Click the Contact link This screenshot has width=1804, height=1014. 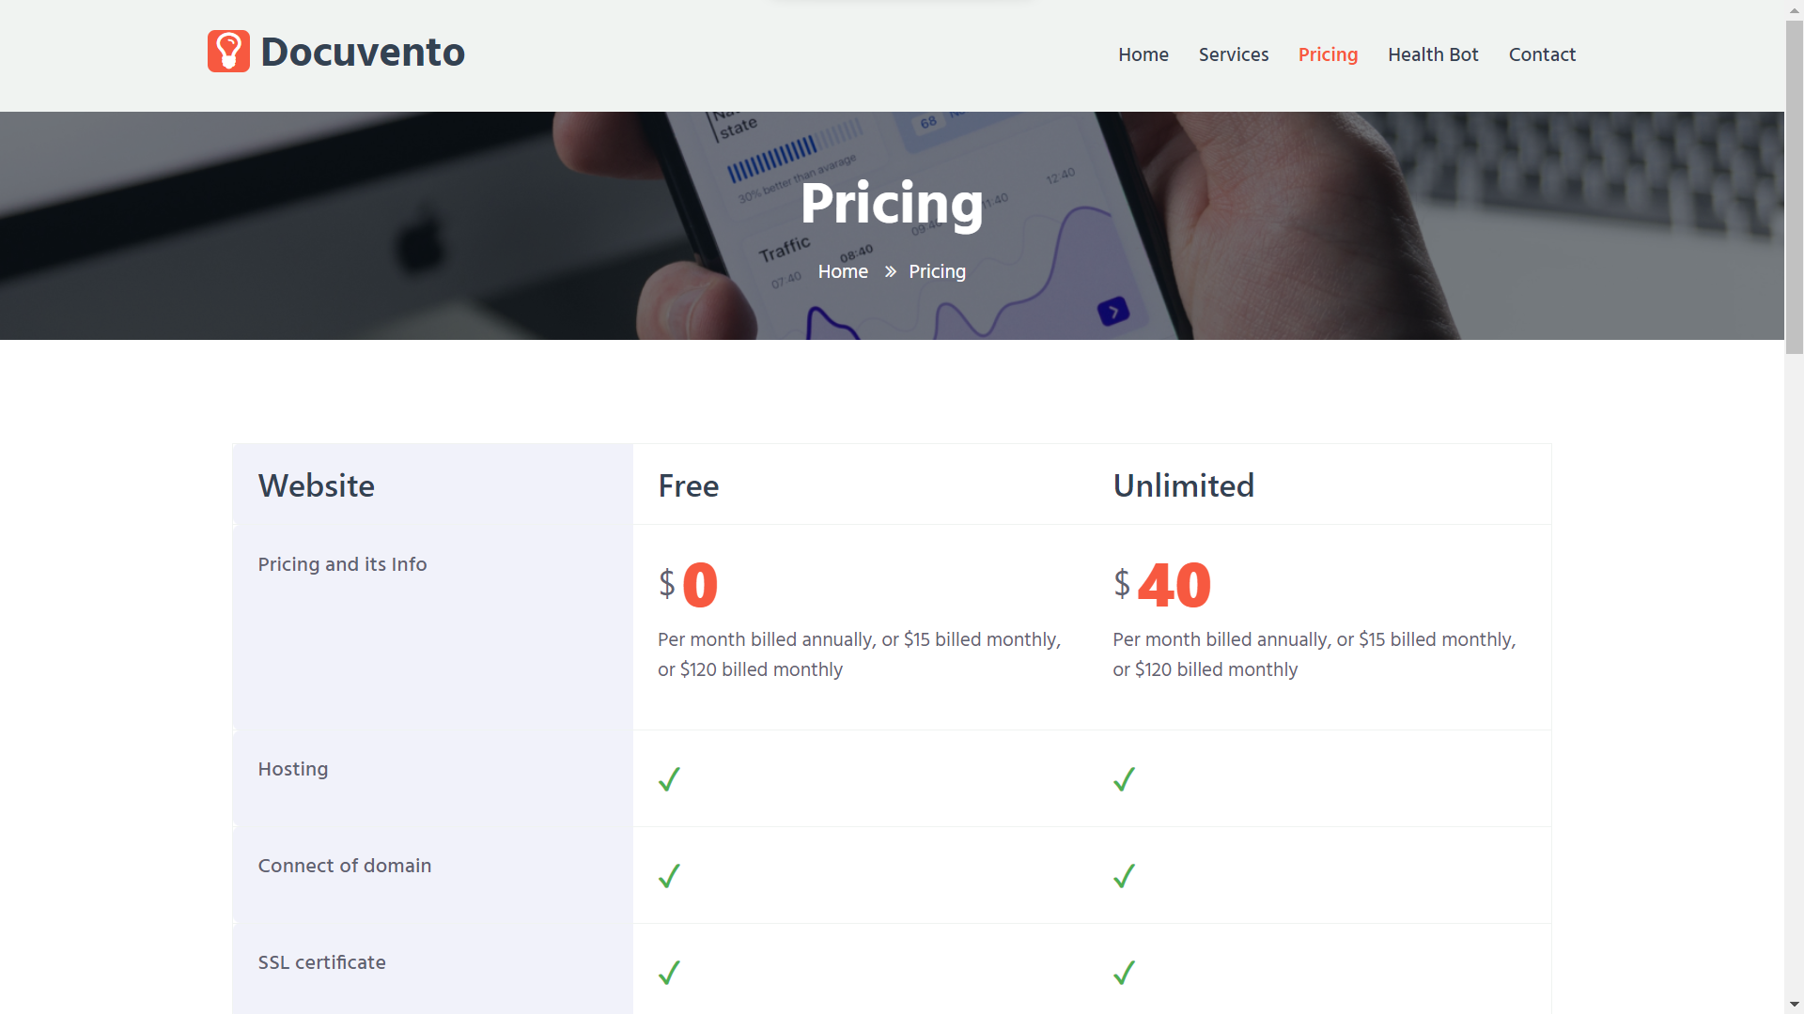point(1542,54)
